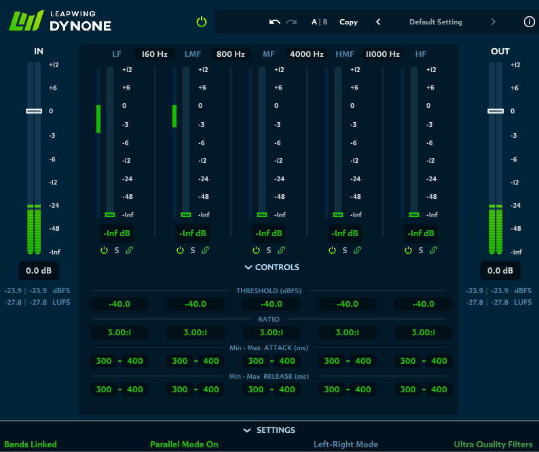
Task: Click the LF min release 300 field
Action: coord(104,390)
